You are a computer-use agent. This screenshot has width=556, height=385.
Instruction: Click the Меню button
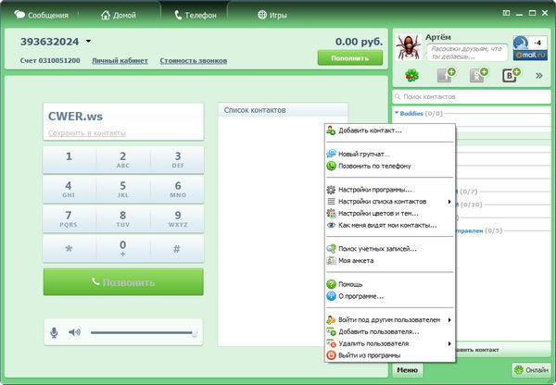tap(408, 370)
